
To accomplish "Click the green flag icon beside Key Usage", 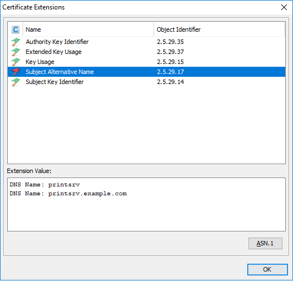I will pyautogui.click(x=16, y=62).
